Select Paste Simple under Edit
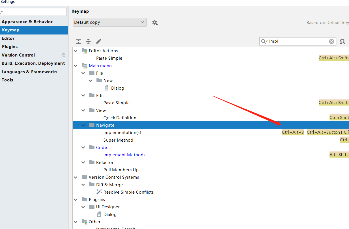The width and height of the screenshot is (349, 229). tap(117, 103)
